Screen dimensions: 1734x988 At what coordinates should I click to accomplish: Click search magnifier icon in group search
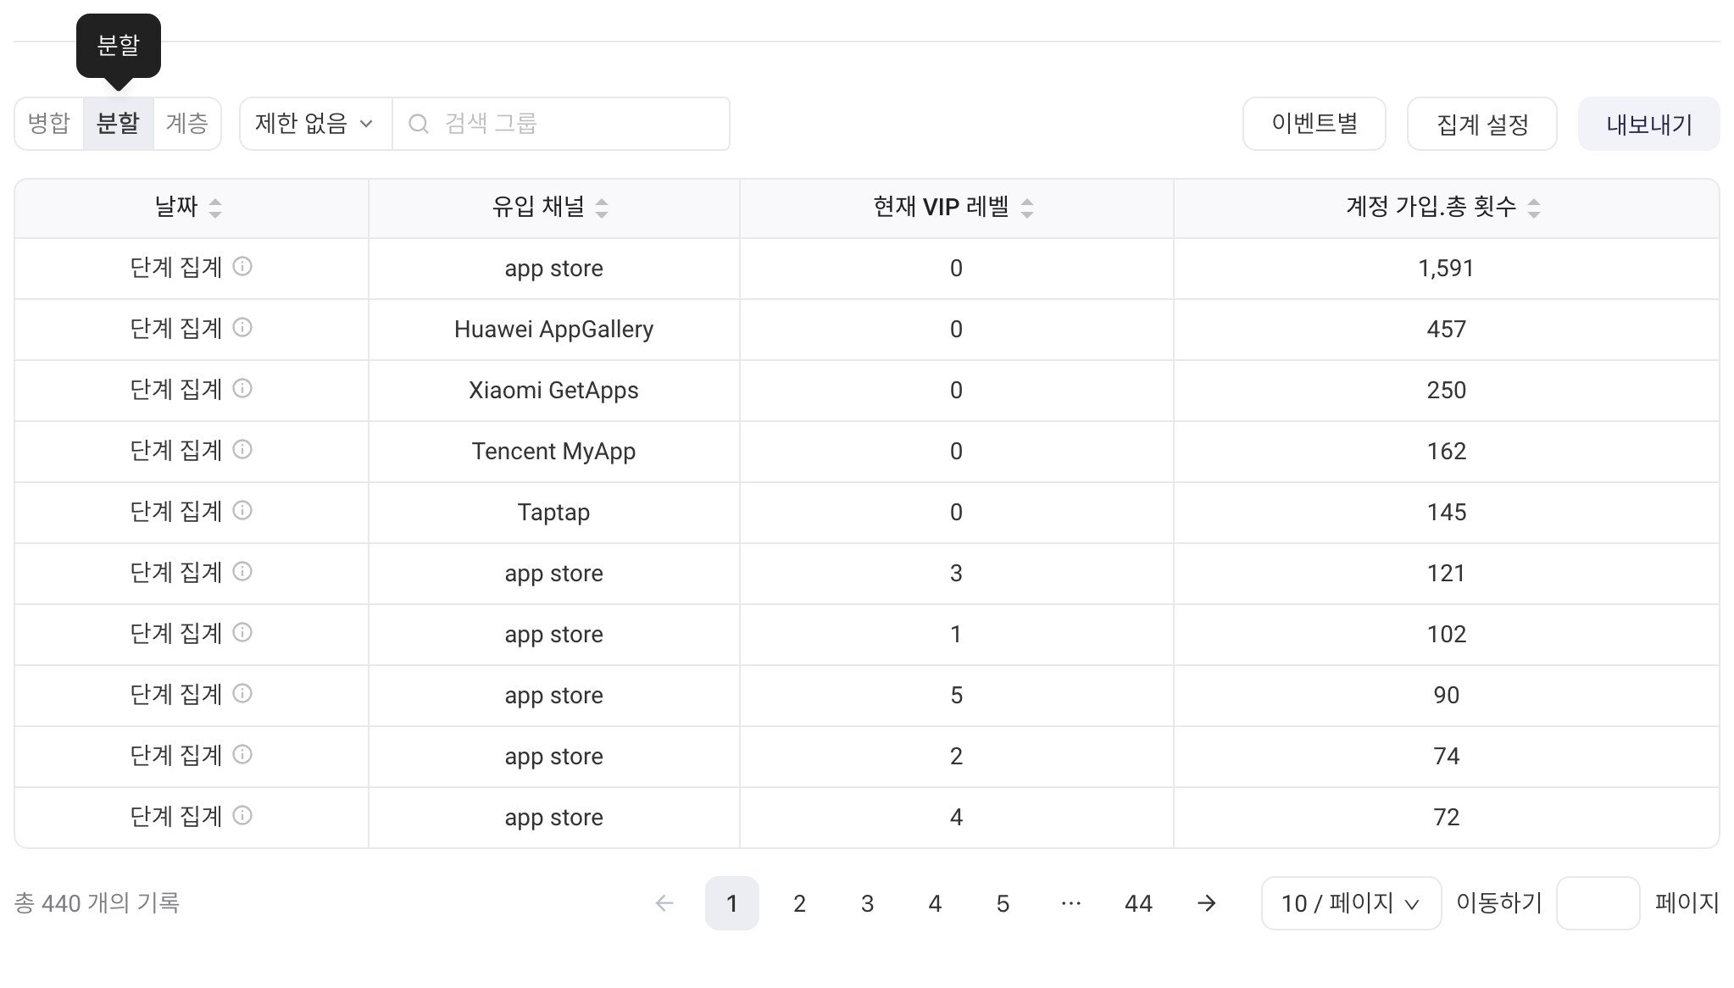point(419,124)
